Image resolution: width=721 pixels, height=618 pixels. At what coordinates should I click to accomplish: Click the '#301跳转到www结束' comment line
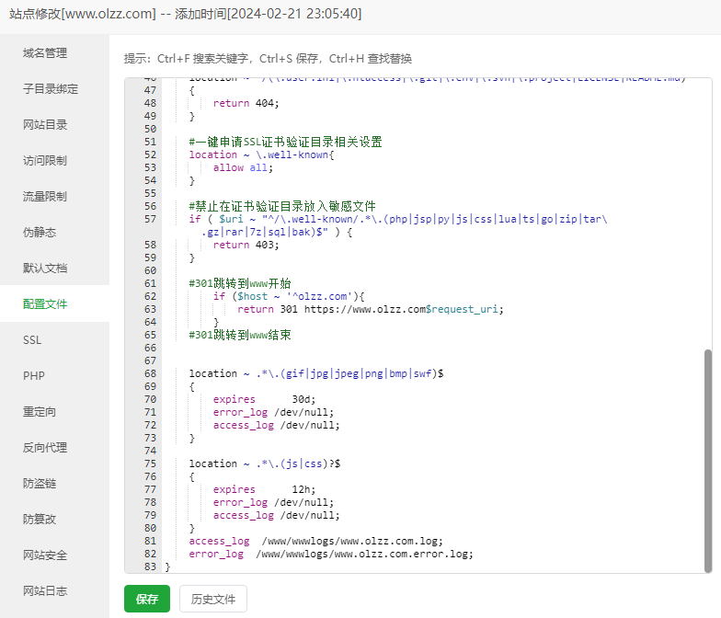click(x=239, y=335)
